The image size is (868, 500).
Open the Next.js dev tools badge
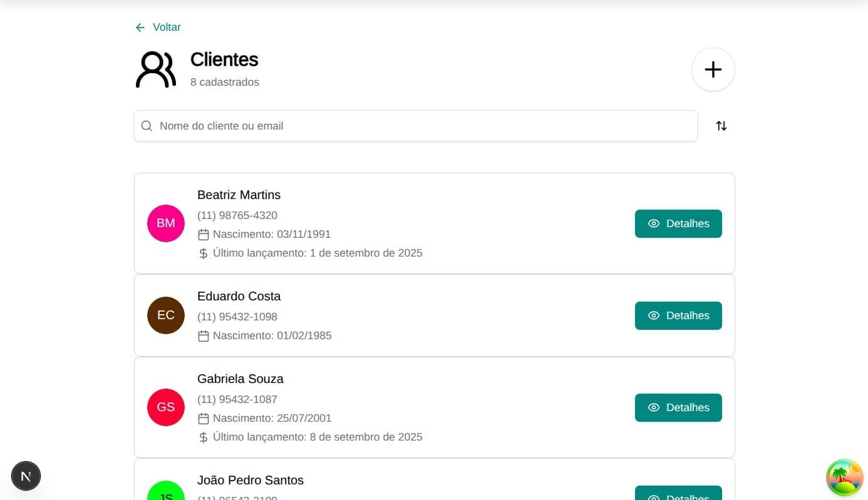click(26, 476)
